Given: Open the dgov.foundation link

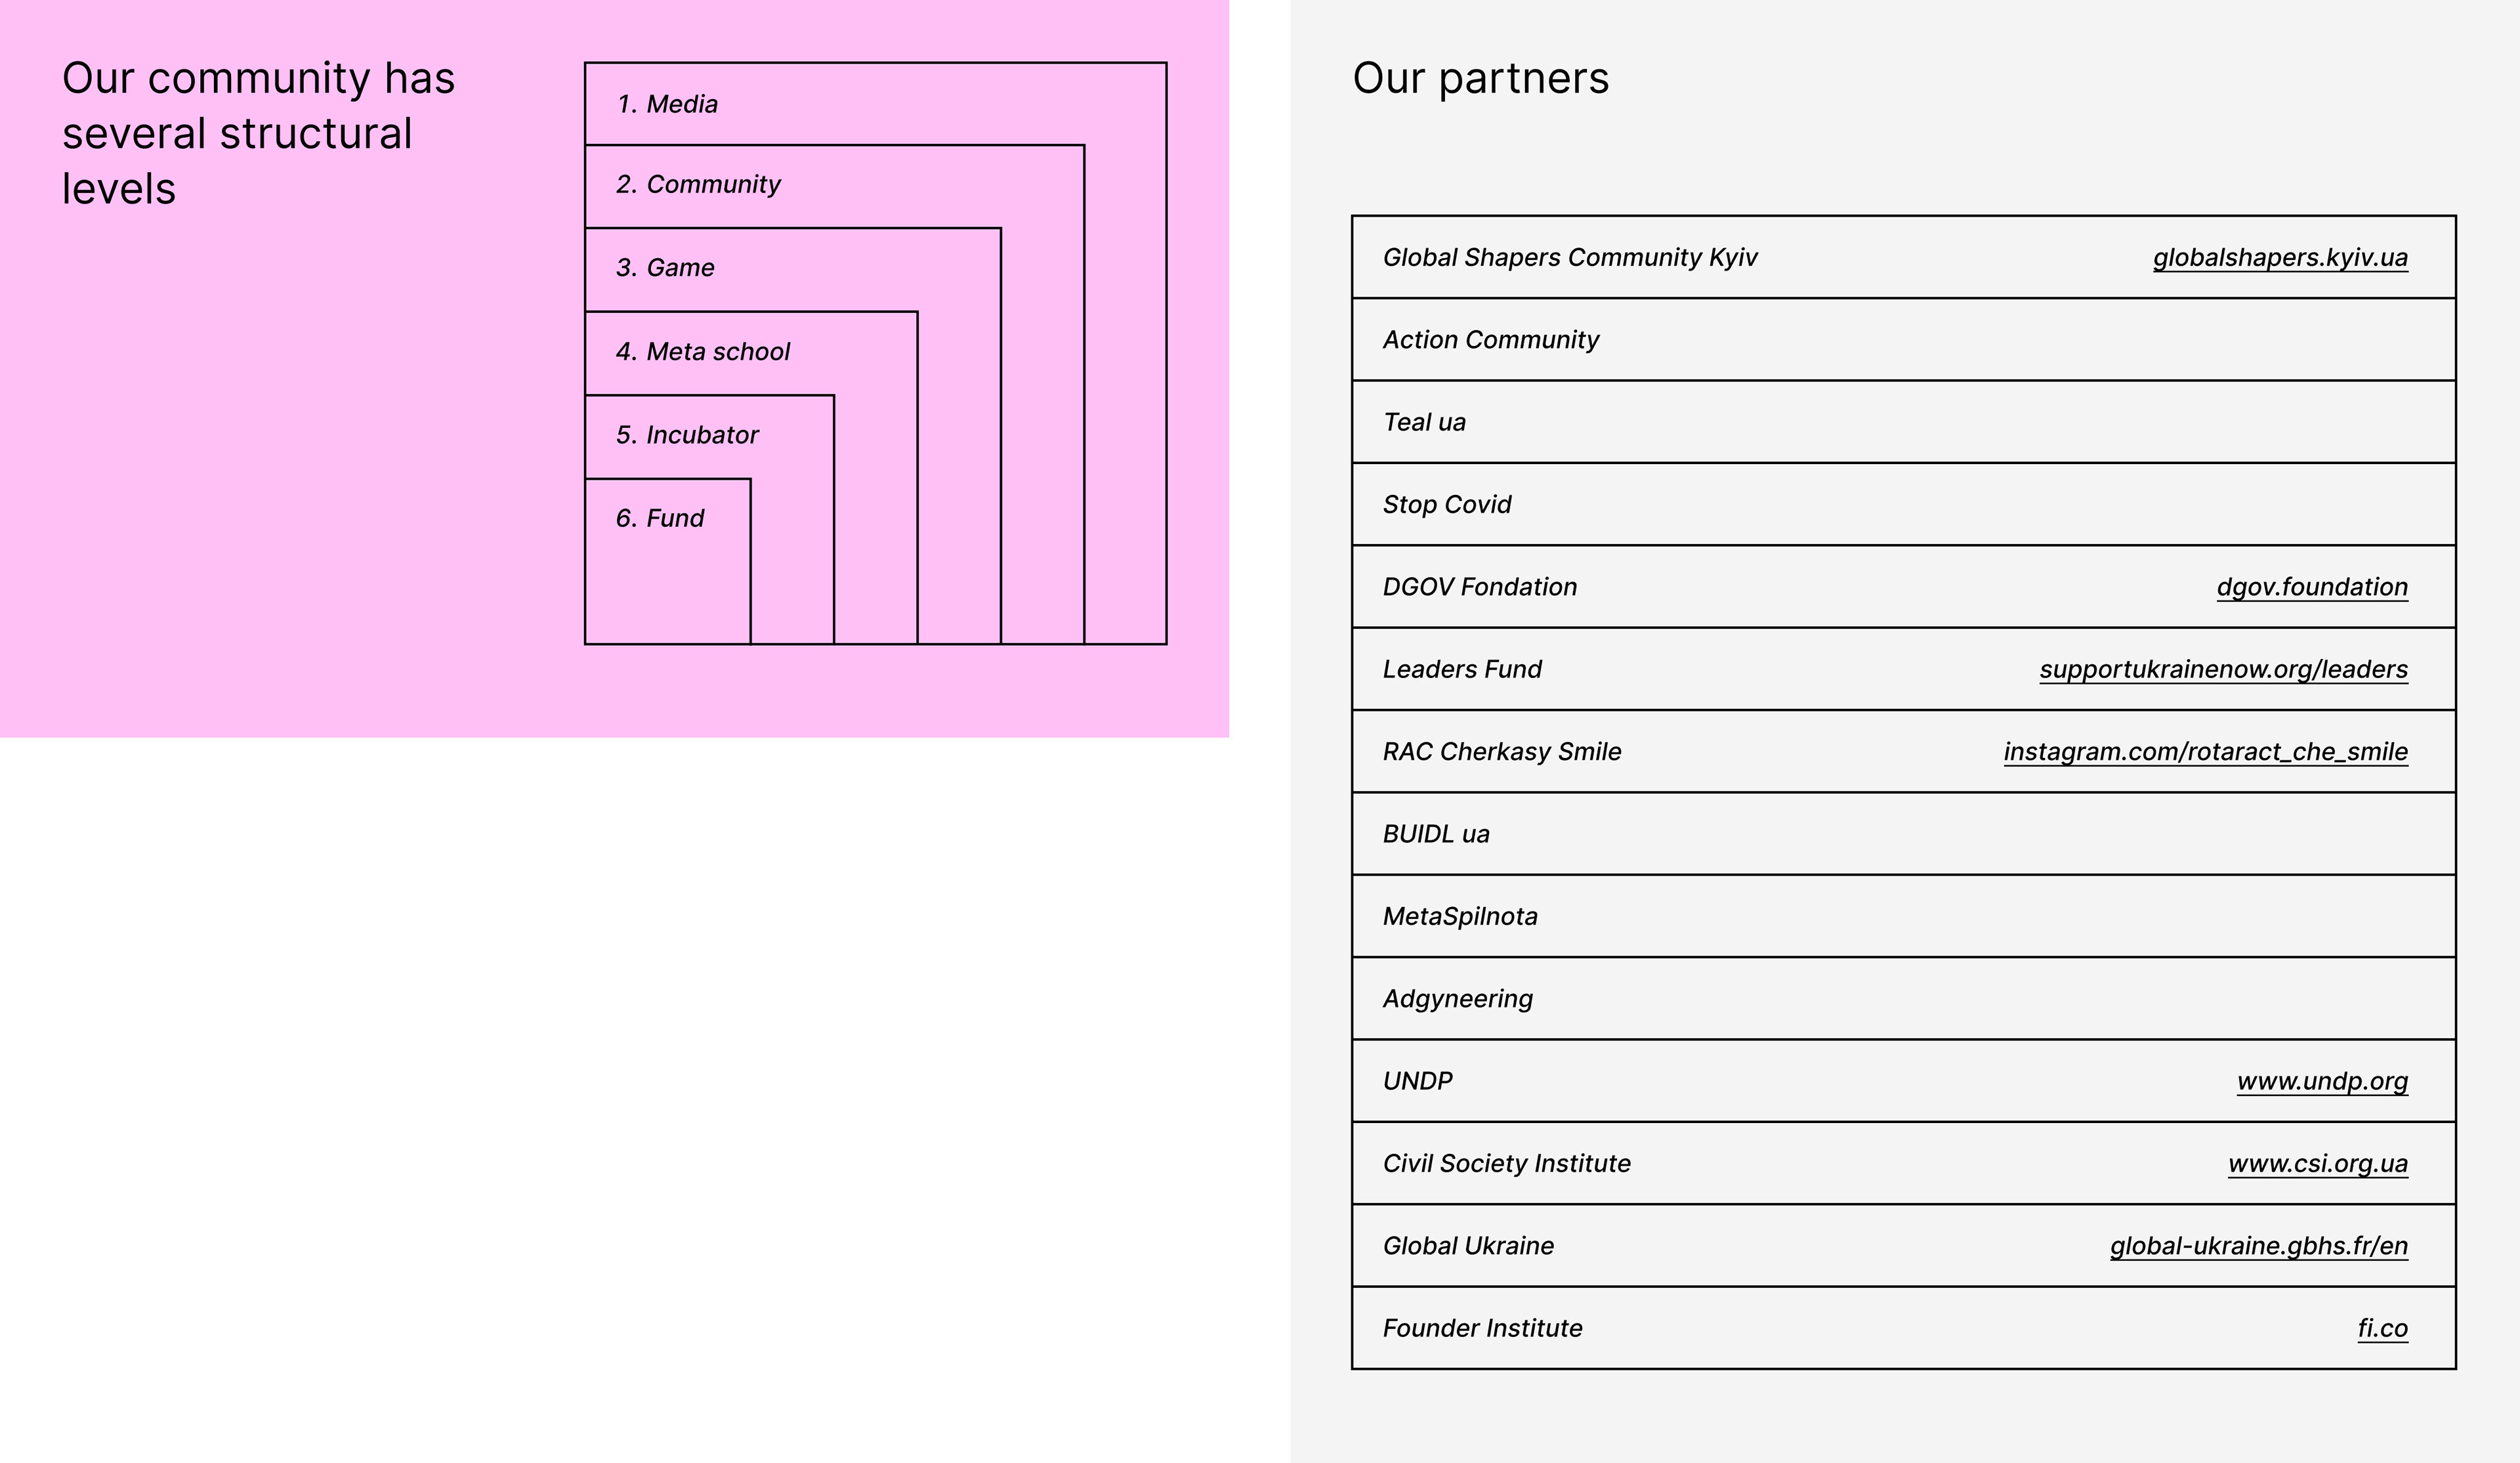Looking at the screenshot, I should click(x=2312, y=587).
